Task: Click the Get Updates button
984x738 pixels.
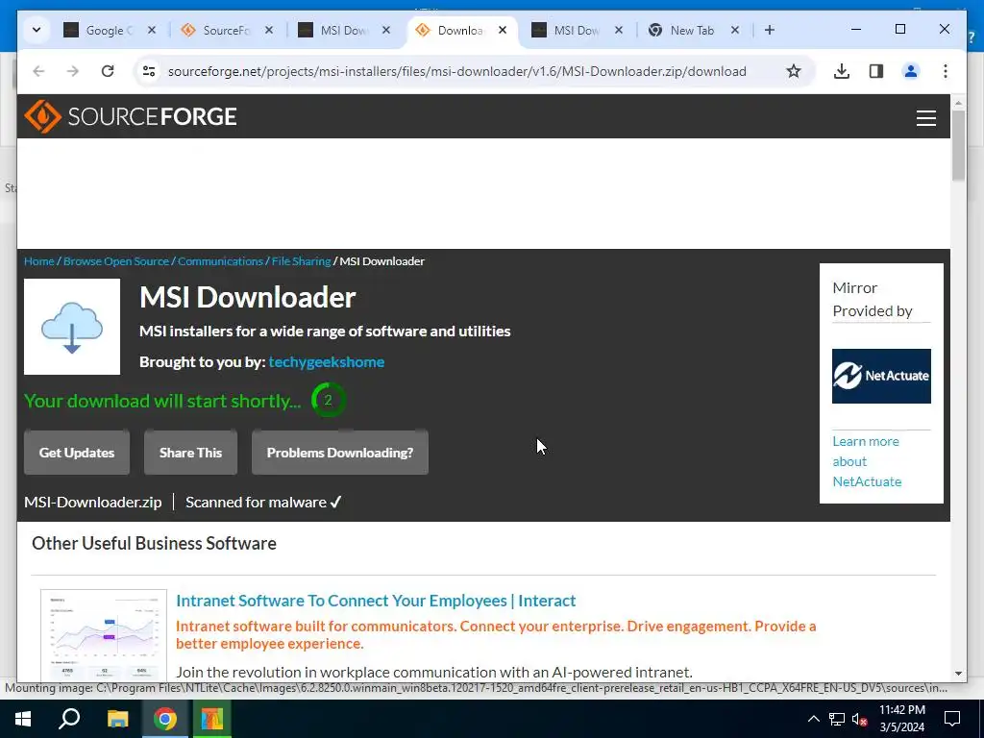Action: click(77, 453)
